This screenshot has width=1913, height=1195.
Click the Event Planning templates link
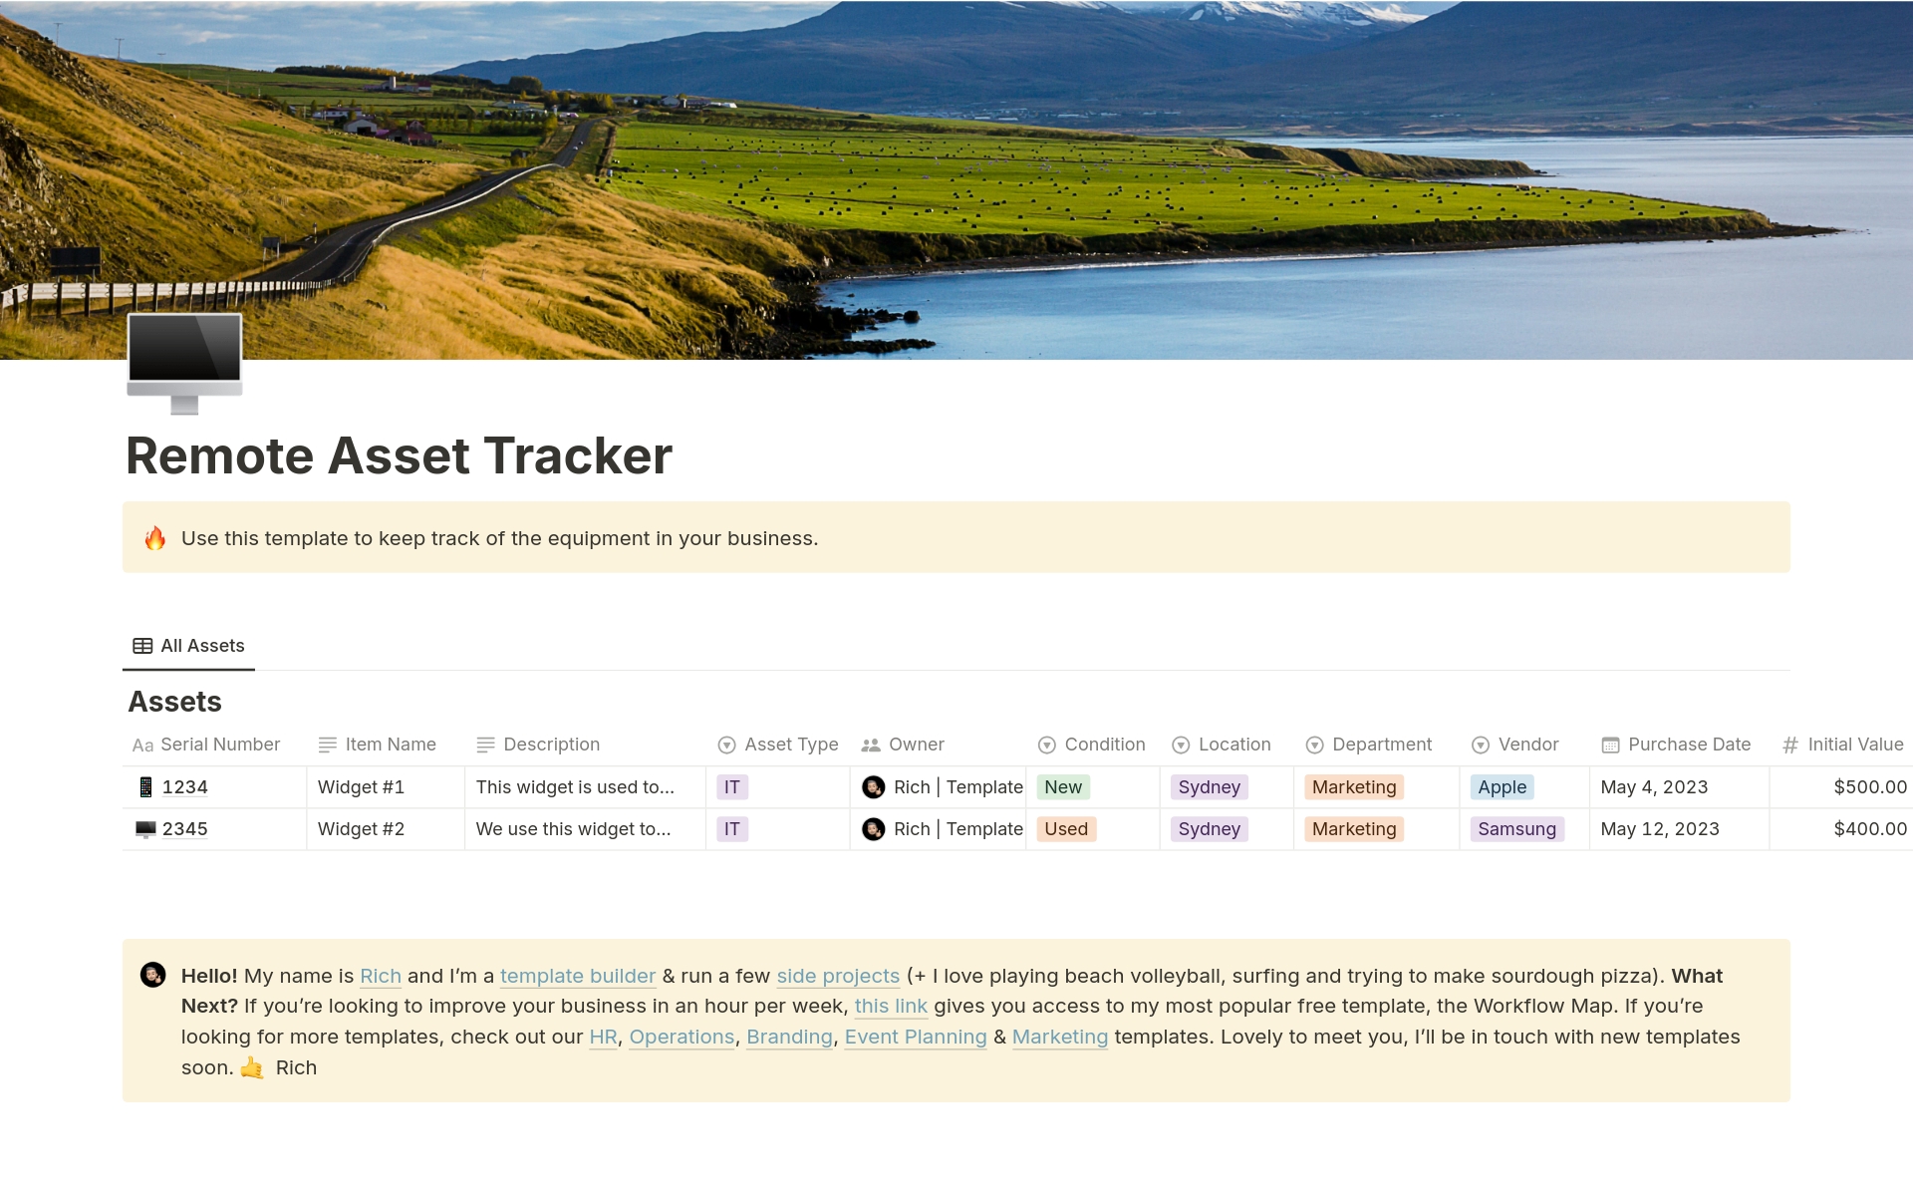(916, 1037)
